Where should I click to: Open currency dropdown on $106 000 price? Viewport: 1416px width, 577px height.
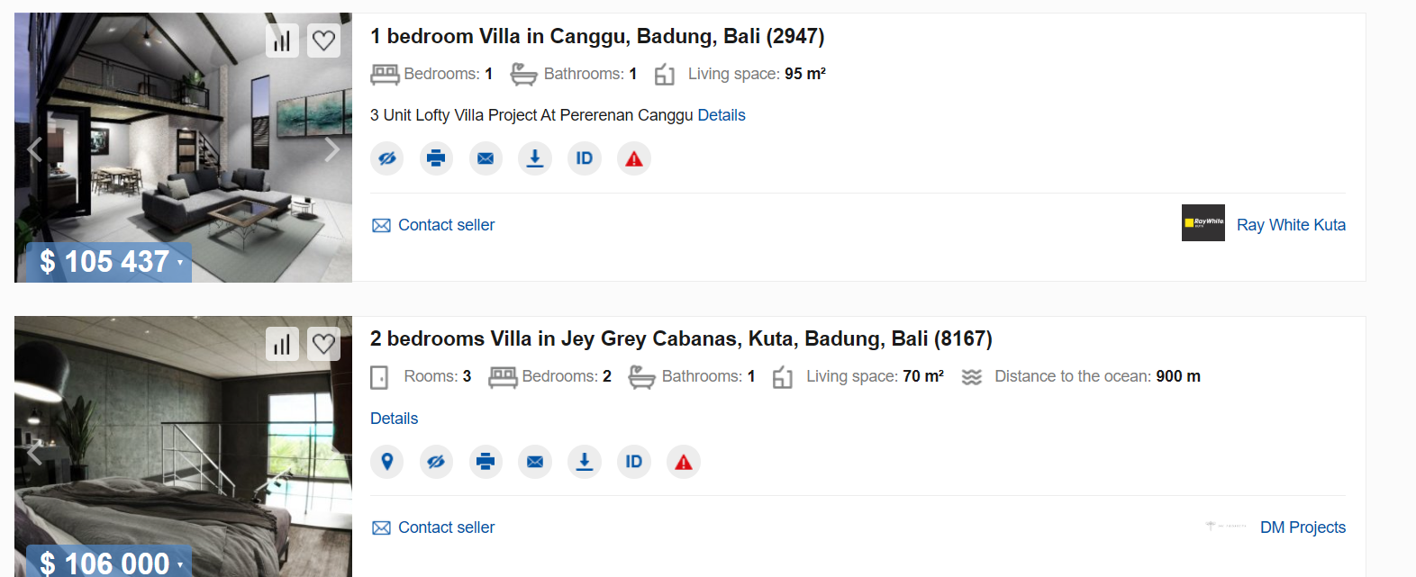[180, 564]
